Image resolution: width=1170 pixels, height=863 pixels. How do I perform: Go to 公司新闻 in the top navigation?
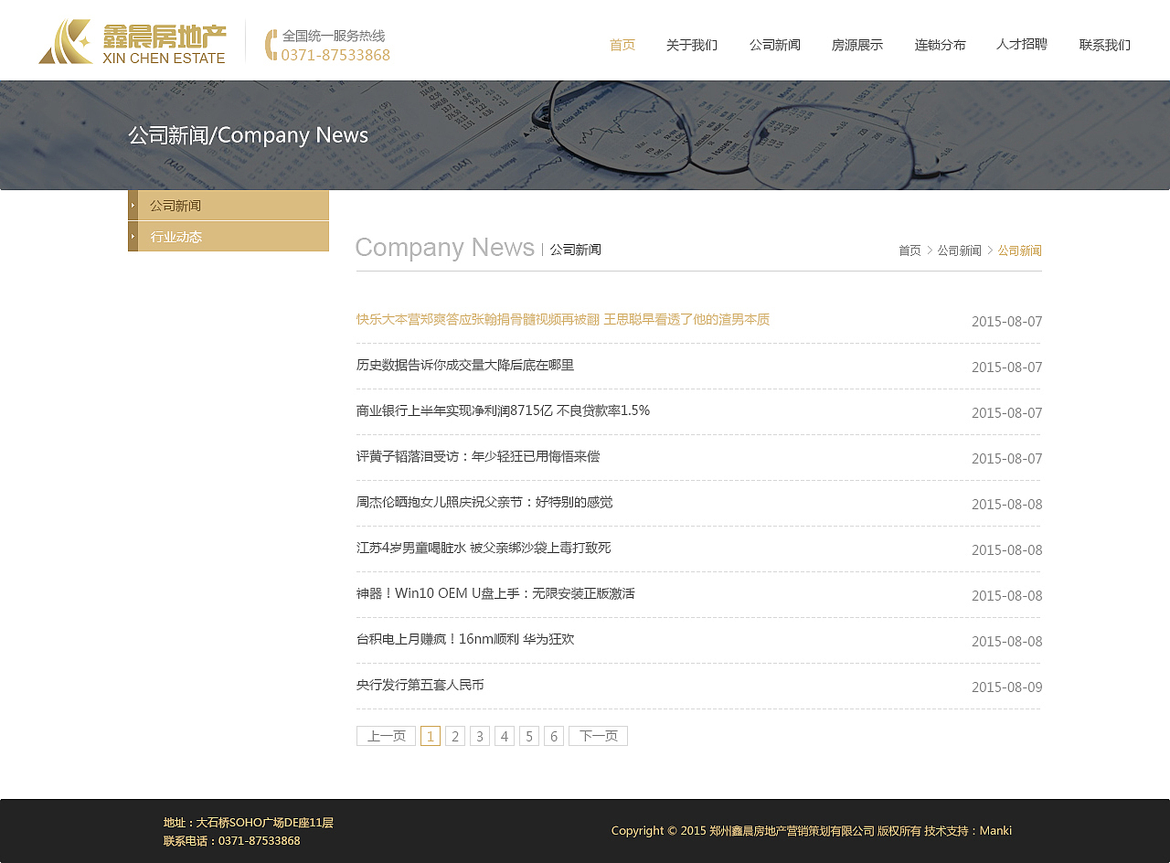click(775, 45)
